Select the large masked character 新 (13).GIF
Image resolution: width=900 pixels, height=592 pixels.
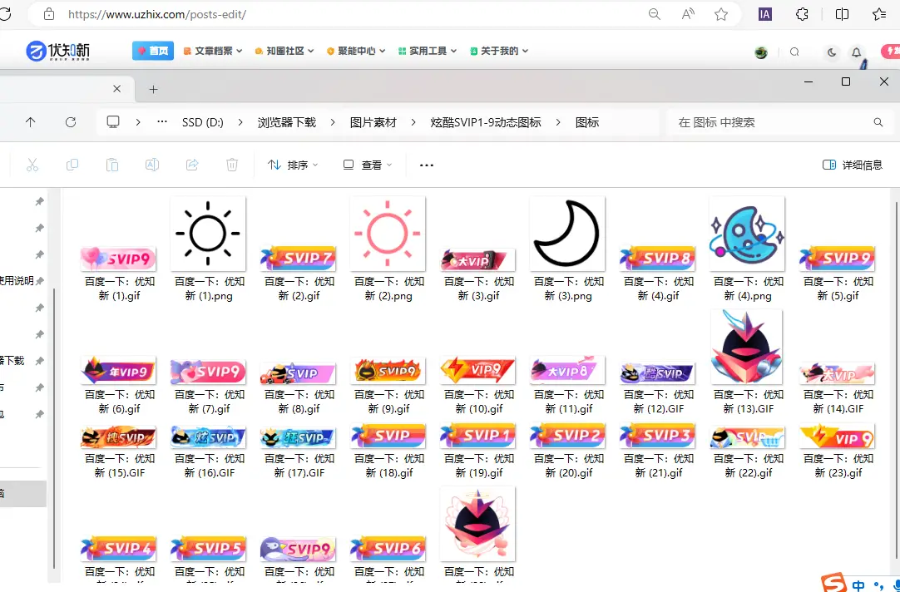coord(747,363)
